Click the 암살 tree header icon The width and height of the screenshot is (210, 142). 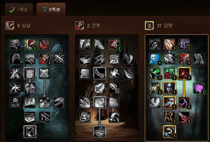pos(10,26)
